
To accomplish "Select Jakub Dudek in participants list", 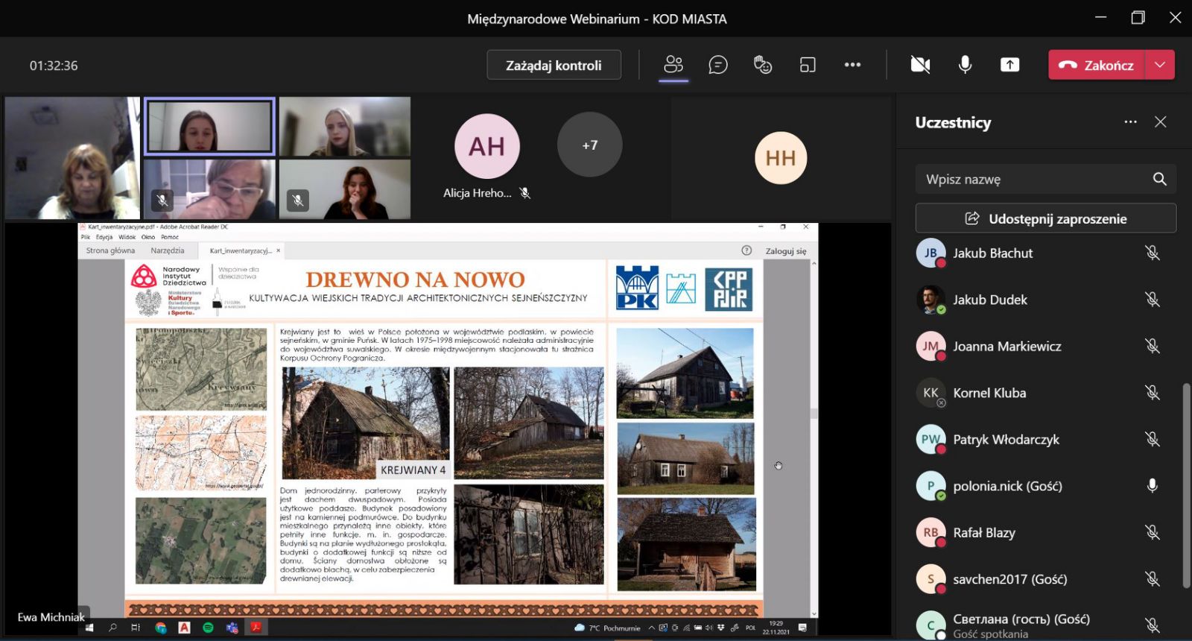I will tap(989, 300).
